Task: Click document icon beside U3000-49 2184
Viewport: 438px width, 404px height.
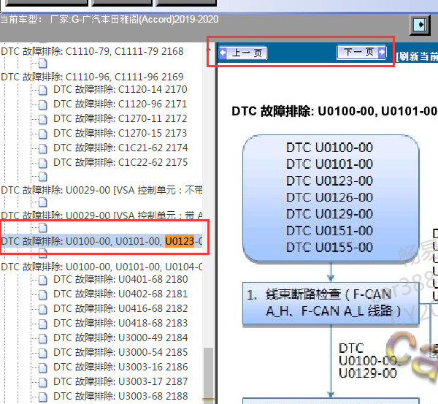Action: [43, 338]
